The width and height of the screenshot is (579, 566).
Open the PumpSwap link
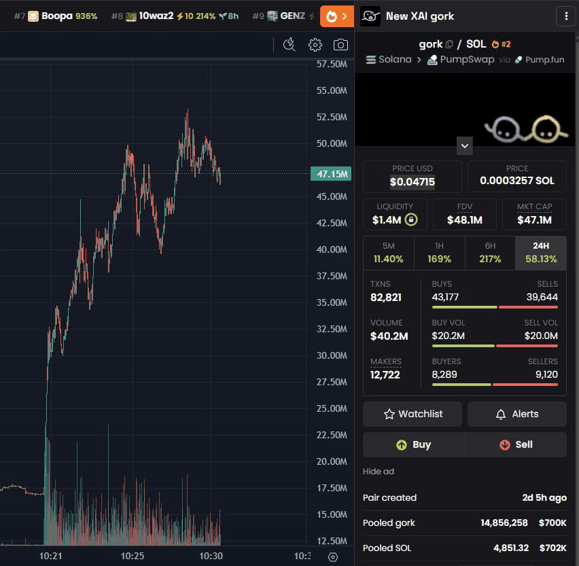461,59
